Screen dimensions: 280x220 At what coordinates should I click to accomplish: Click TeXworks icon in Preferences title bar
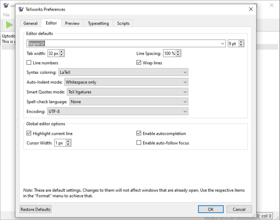click(x=21, y=9)
